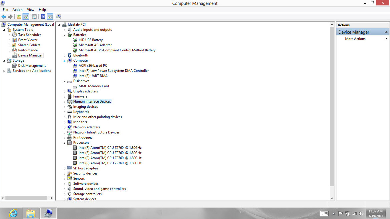
Task: Select Microsoft AC Adapter device
Action: click(95, 45)
